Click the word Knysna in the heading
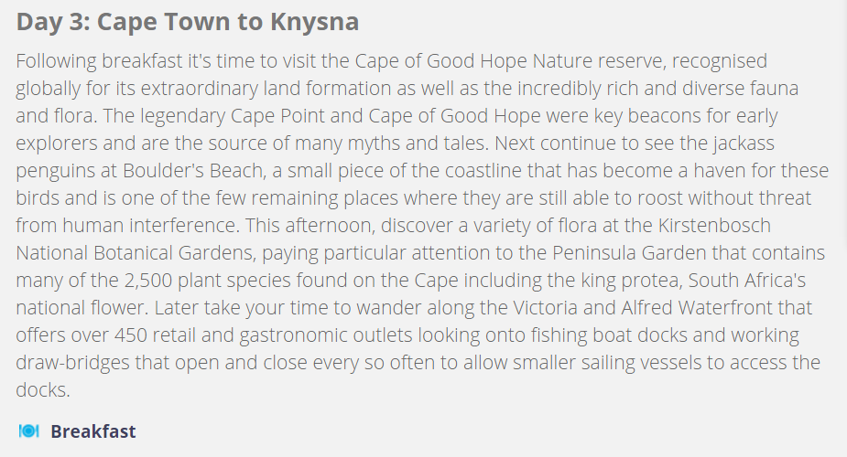The image size is (847, 457). pos(314,22)
